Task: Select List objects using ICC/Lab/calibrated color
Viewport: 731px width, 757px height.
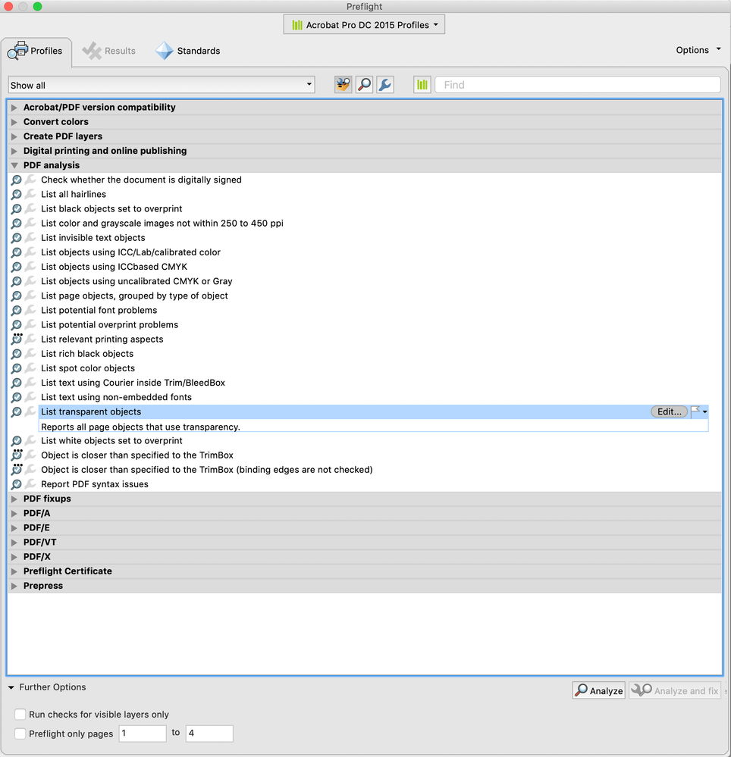Action: point(131,252)
